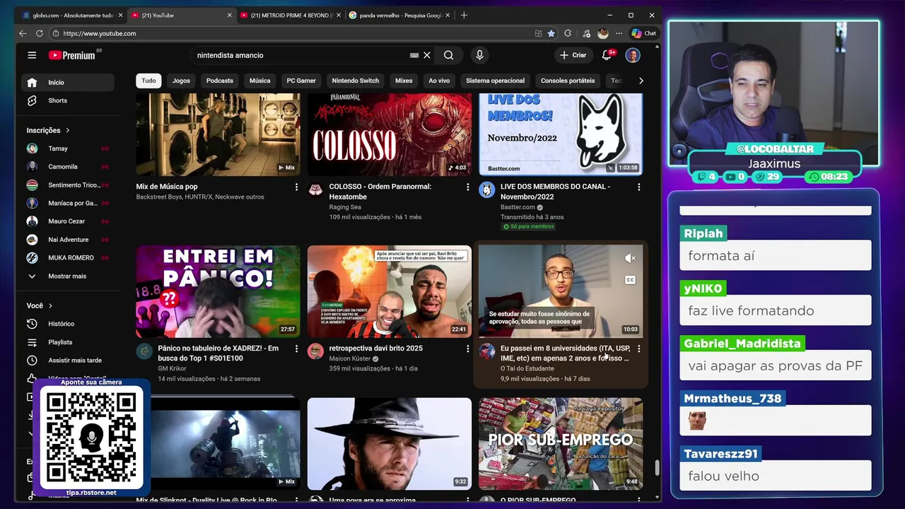
Task: Open the Raging Sea channel avatar
Action: click(315, 189)
